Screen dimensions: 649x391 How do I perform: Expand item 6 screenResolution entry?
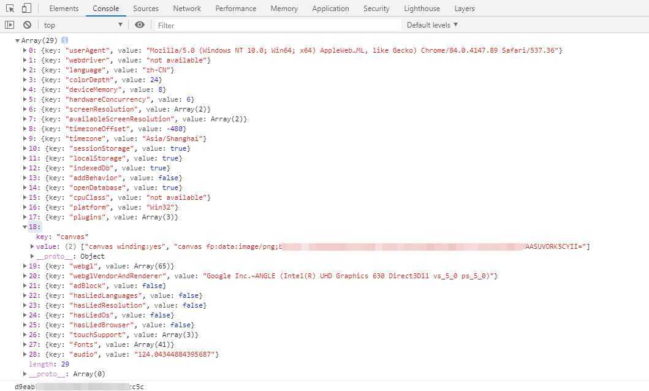coord(25,109)
